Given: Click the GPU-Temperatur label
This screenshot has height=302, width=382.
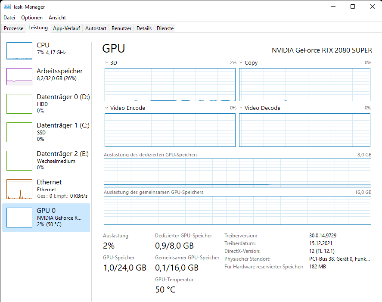Looking at the screenshot, I should tap(174, 280).
